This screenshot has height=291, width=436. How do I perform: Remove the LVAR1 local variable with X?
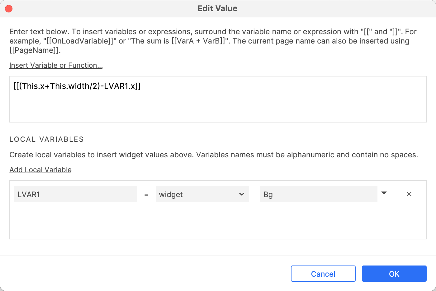click(x=409, y=194)
